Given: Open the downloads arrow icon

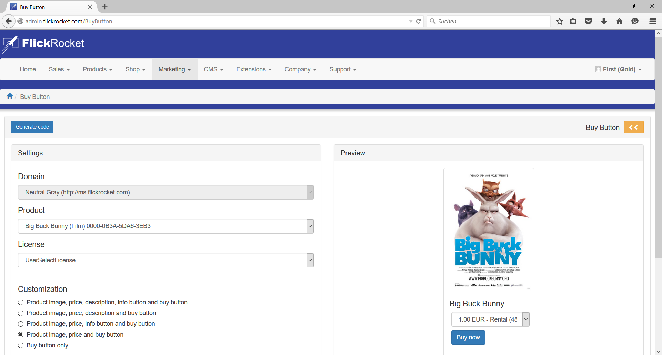Looking at the screenshot, I should 604,21.
